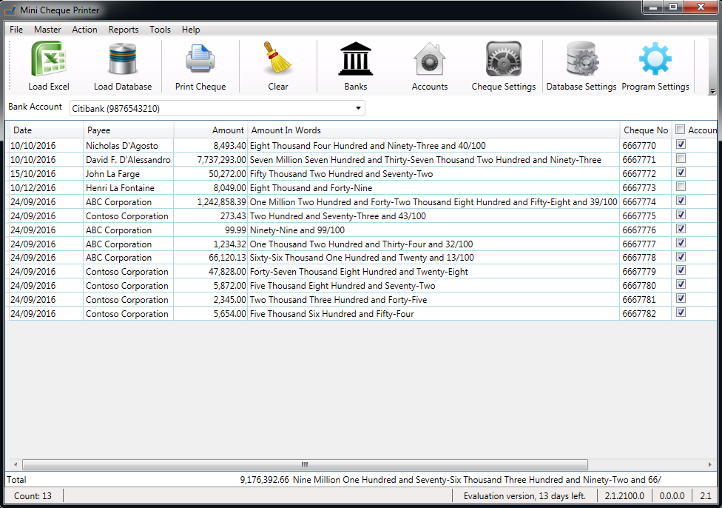
Task: Click the Amount In Words column header
Action: (433, 130)
